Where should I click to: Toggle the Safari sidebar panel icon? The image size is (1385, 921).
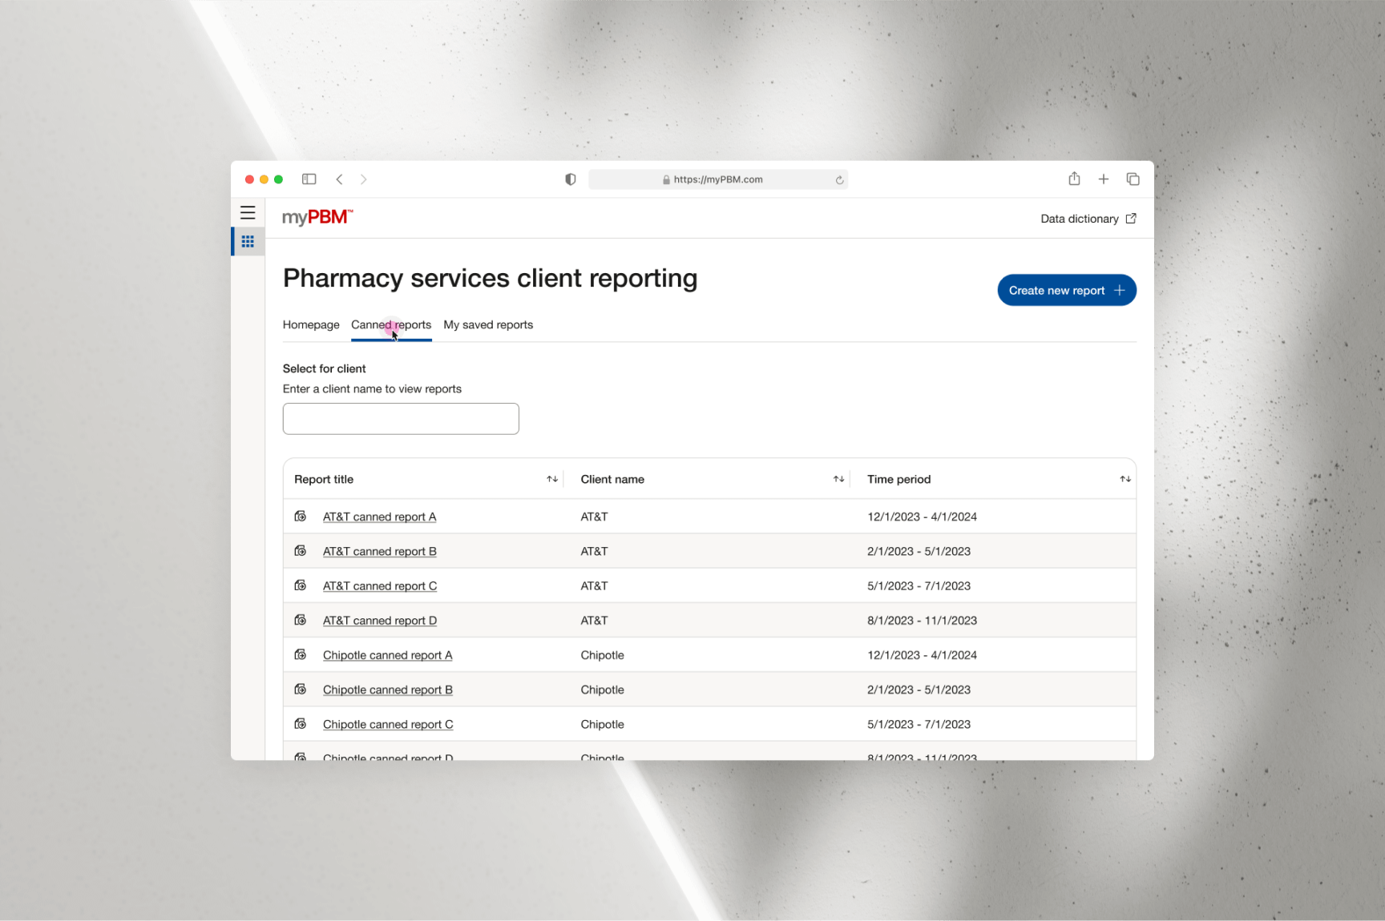click(x=309, y=179)
